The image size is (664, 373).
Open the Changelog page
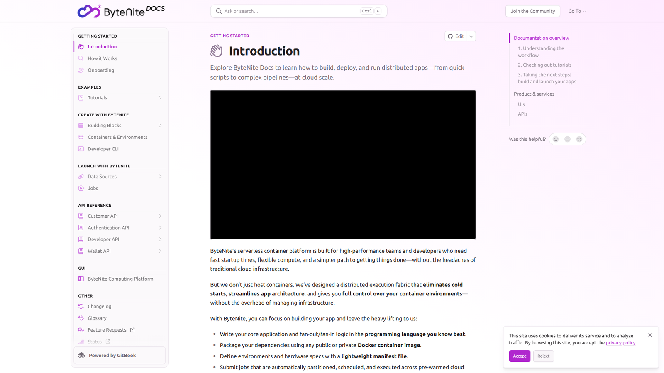tap(100, 306)
